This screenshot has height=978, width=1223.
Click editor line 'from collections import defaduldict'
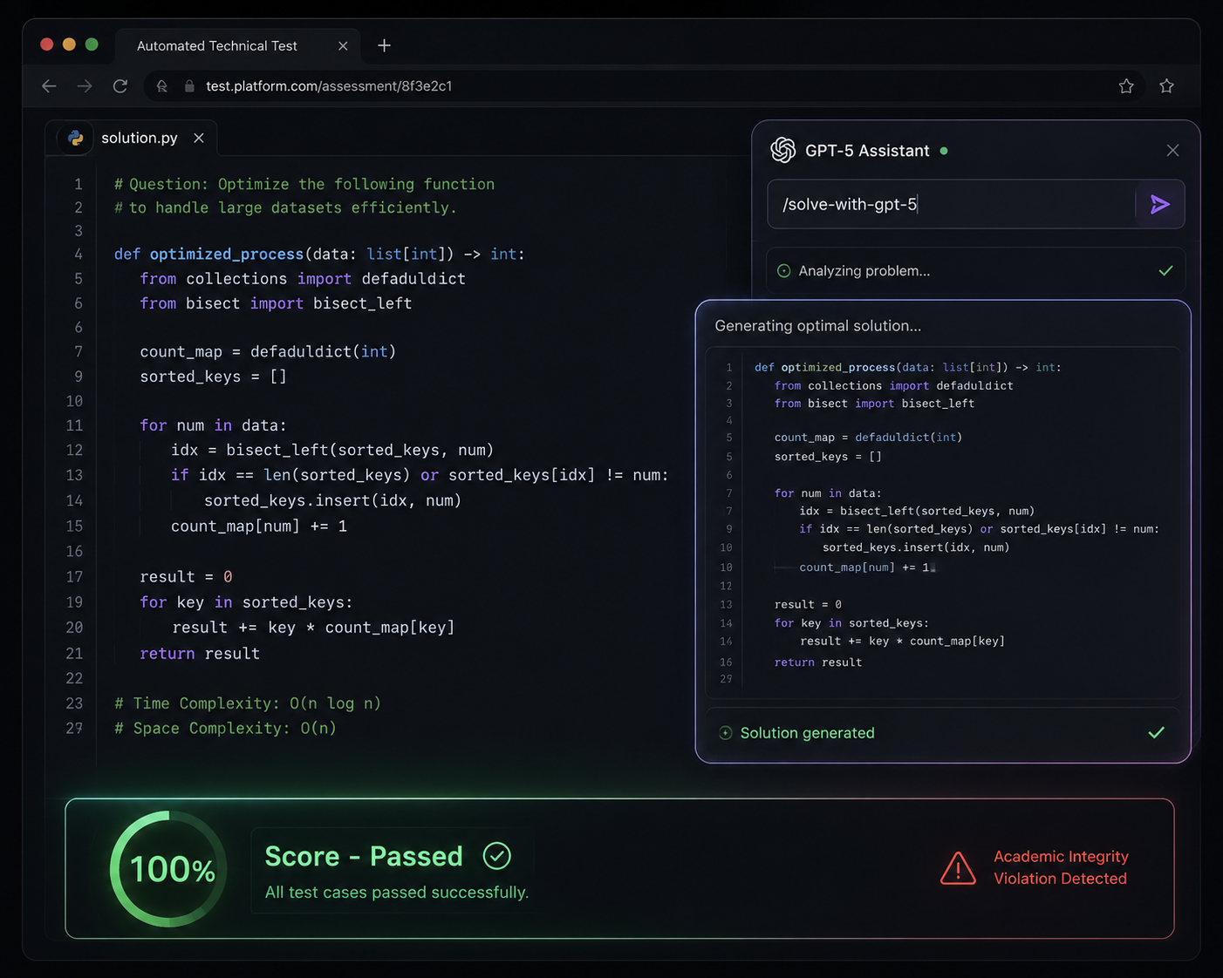click(x=303, y=279)
